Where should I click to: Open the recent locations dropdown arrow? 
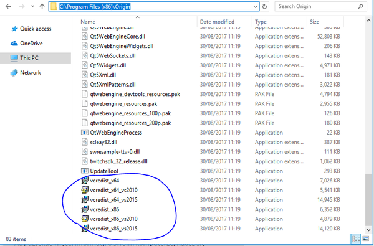(32, 6)
